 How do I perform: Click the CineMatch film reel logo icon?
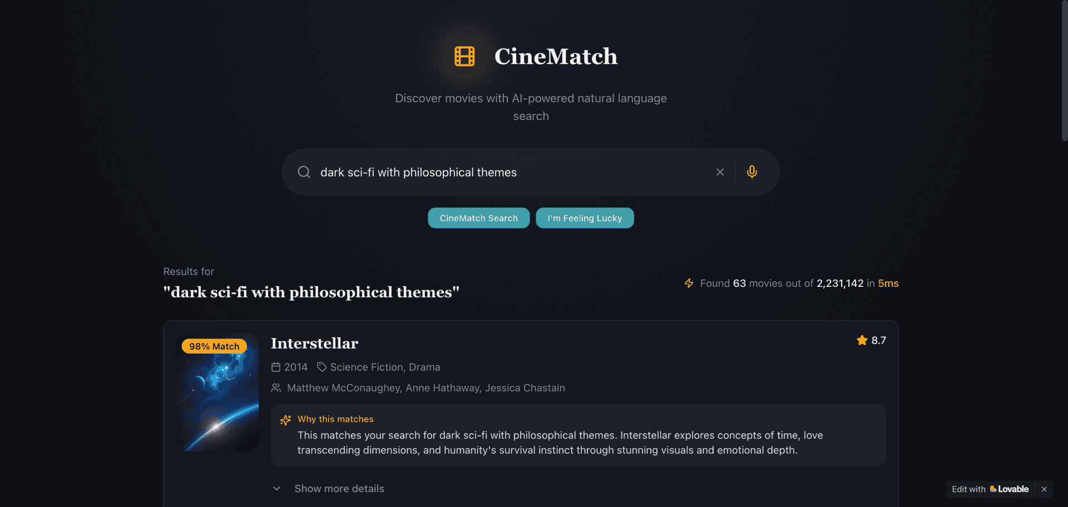(465, 56)
